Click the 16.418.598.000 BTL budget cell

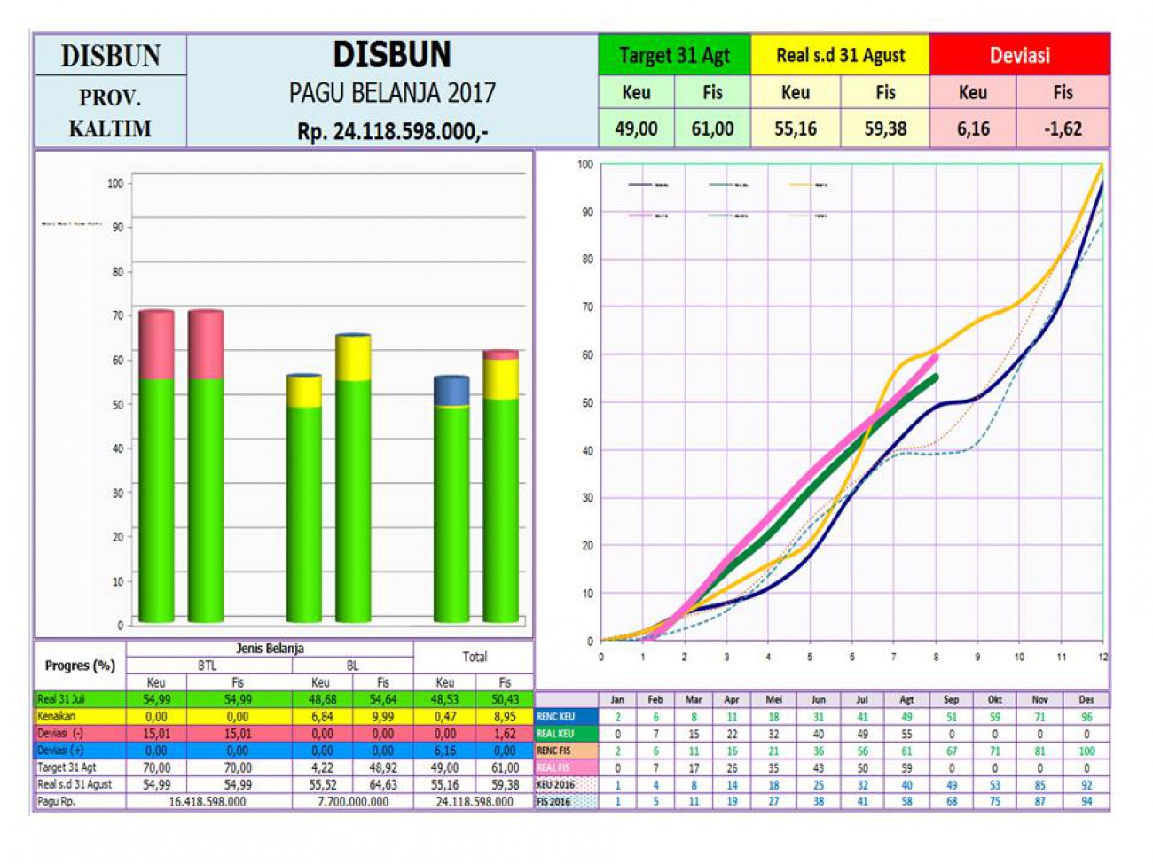pyautogui.click(x=208, y=801)
